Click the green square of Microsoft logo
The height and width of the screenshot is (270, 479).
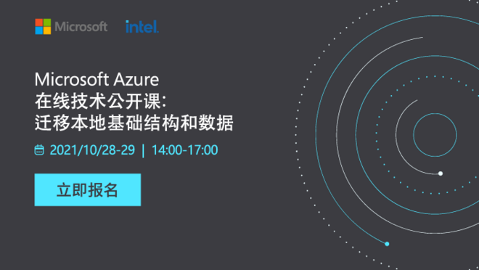point(47,22)
